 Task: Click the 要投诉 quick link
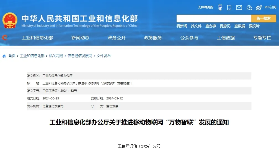(x=254, y=26)
